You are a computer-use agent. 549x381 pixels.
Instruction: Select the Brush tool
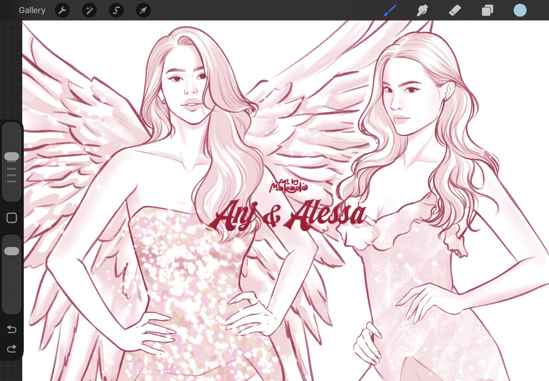390,10
